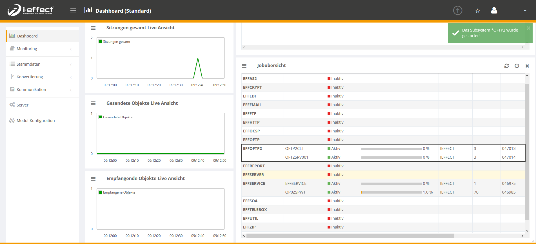Select Server in the sidebar
The height and width of the screenshot is (244, 536).
pos(23,105)
